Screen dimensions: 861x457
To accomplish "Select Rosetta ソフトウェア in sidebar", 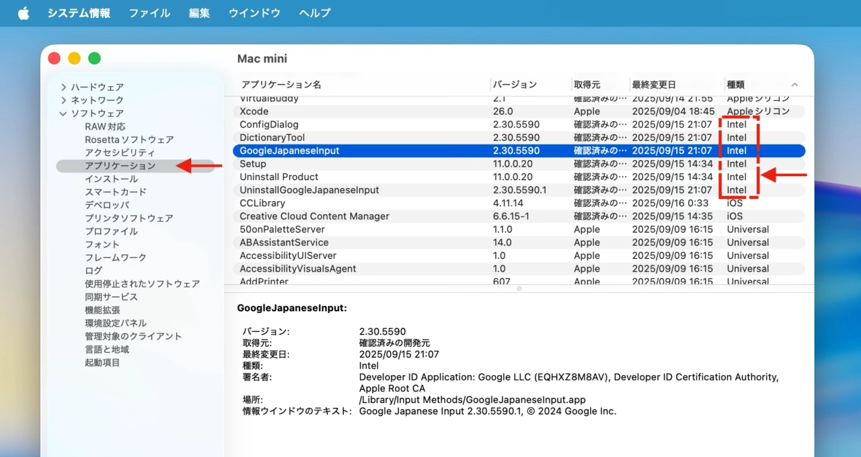I will pos(129,140).
